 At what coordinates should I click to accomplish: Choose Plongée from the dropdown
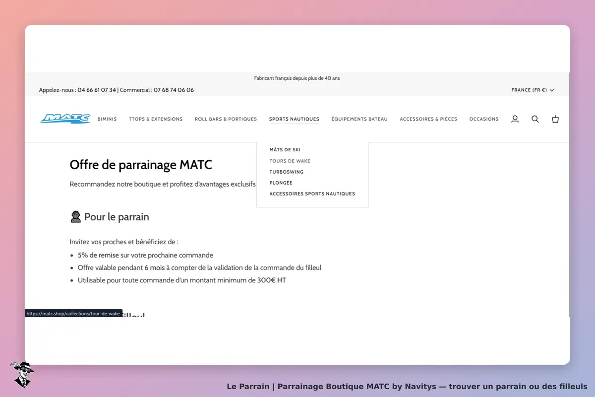pyautogui.click(x=281, y=183)
